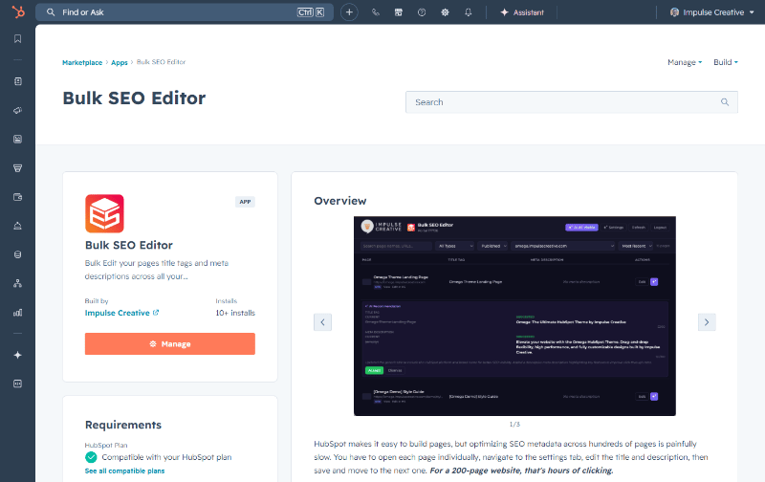Open the Impulse Creative account dropdown

712,12
